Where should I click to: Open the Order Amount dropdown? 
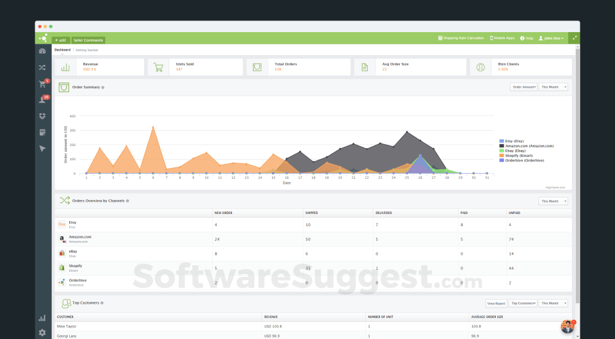[x=523, y=87]
